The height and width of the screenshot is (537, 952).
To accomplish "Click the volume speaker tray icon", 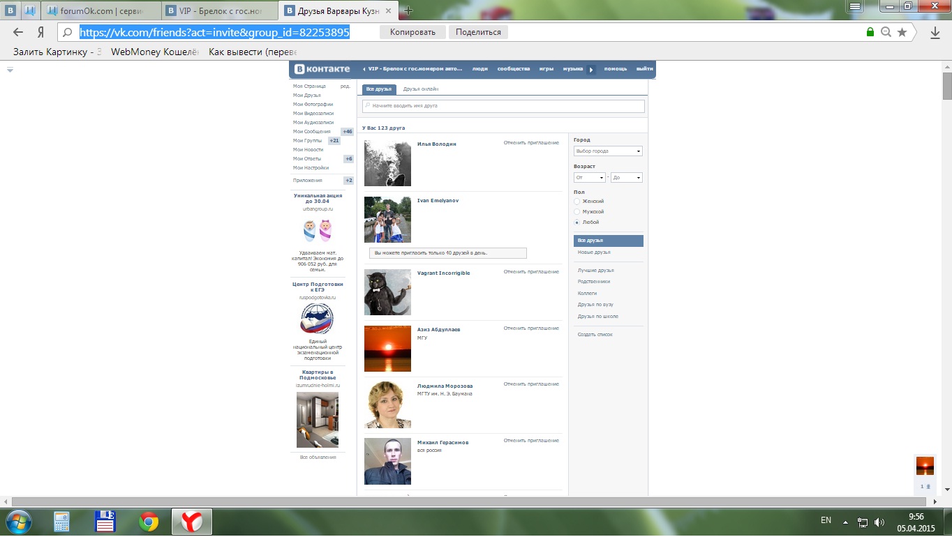I will [x=879, y=522].
